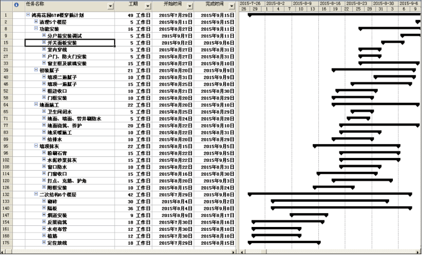Screen dimensions: 423x257
Task: Click the info indicator column header icon
Action: [16, 5]
